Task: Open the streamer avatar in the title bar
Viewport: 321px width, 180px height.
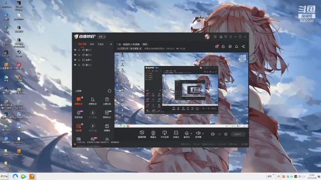Action: [x=207, y=37]
